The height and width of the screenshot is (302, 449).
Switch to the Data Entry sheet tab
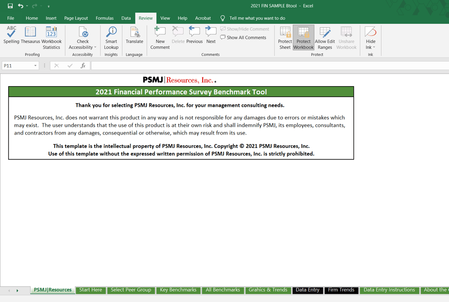(307, 290)
